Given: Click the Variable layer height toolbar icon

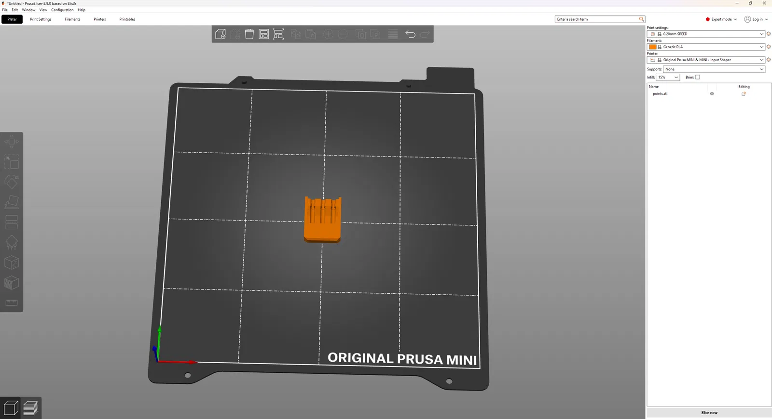Looking at the screenshot, I should point(393,34).
